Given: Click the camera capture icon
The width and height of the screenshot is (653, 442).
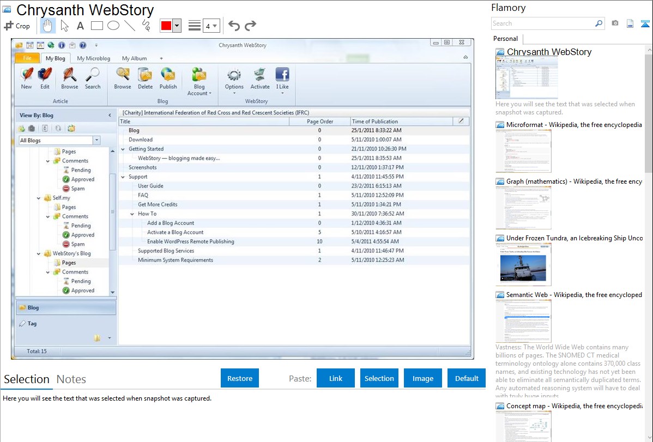Looking at the screenshot, I should coord(615,23).
